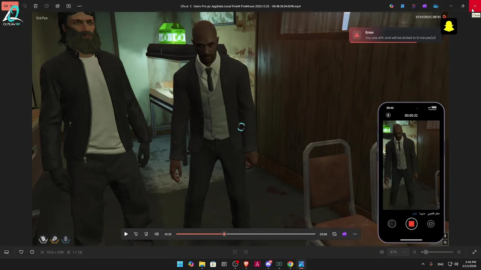Click the ENG language indicator

pyautogui.click(x=440, y=264)
